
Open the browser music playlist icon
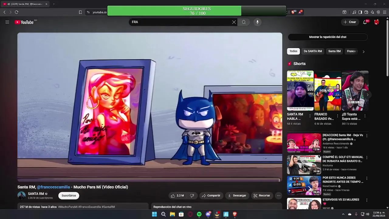(x=354, y=12)
